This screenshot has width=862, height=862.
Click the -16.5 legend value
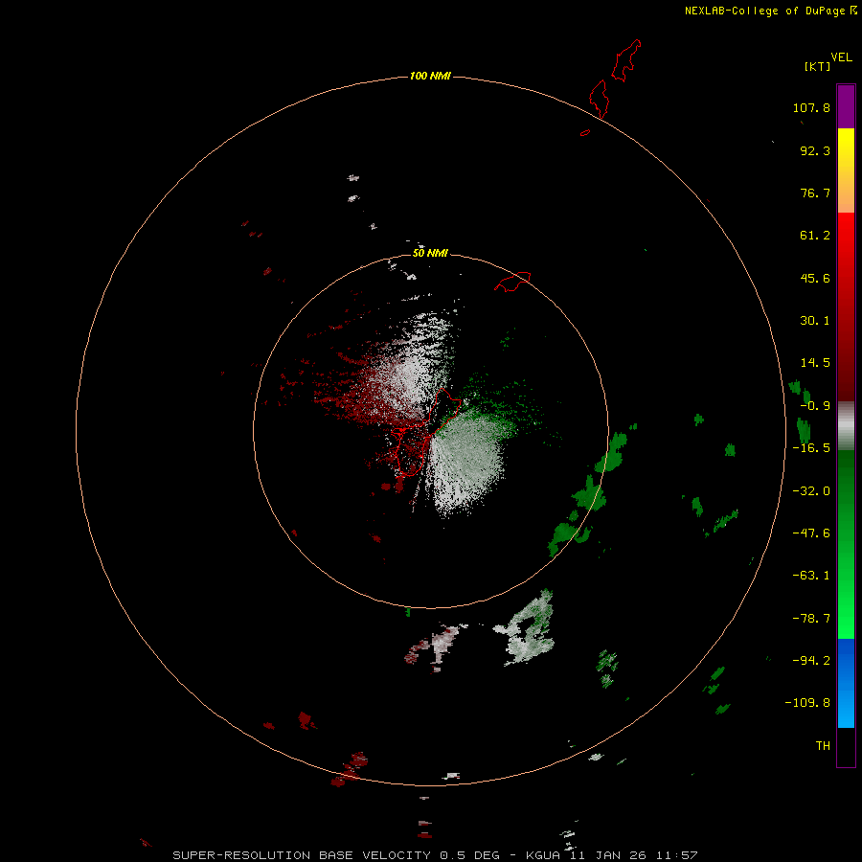(x=811, y=448)
